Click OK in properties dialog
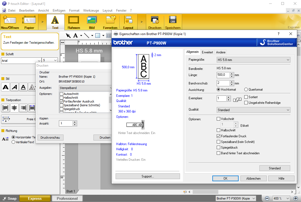 [225, 179]
